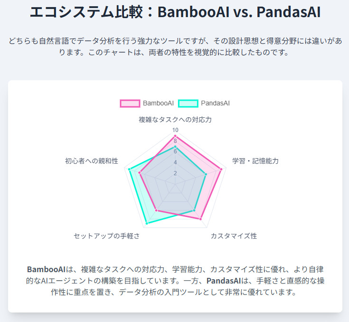Click the カスタマイズ性 axis label
Screen dimensions: 349x322
pyautogui.click(x=234, y=236)
